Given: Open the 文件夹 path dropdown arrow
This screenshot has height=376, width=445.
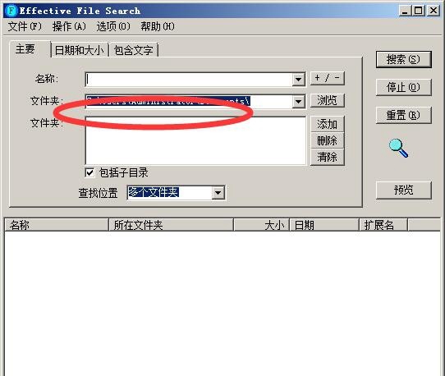Looking at the screenshot, I should (298, 101).
